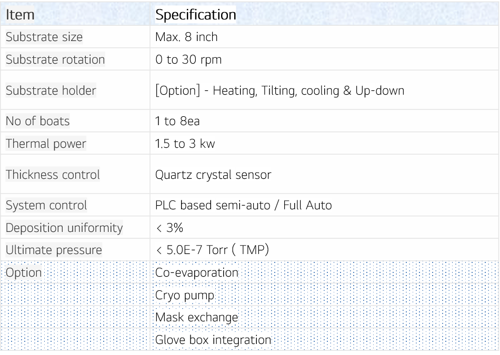Select the 'System control' label
The height and width of the screenshot is (355, 500).
tap(46, 205)
